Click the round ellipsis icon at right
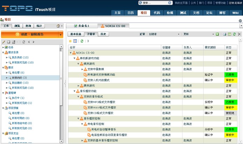This screenshot has height=144, width=243. (x=240, y=21)
